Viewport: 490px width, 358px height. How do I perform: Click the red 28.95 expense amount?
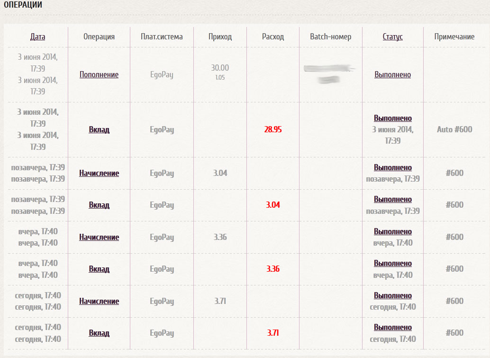point(273,129)
